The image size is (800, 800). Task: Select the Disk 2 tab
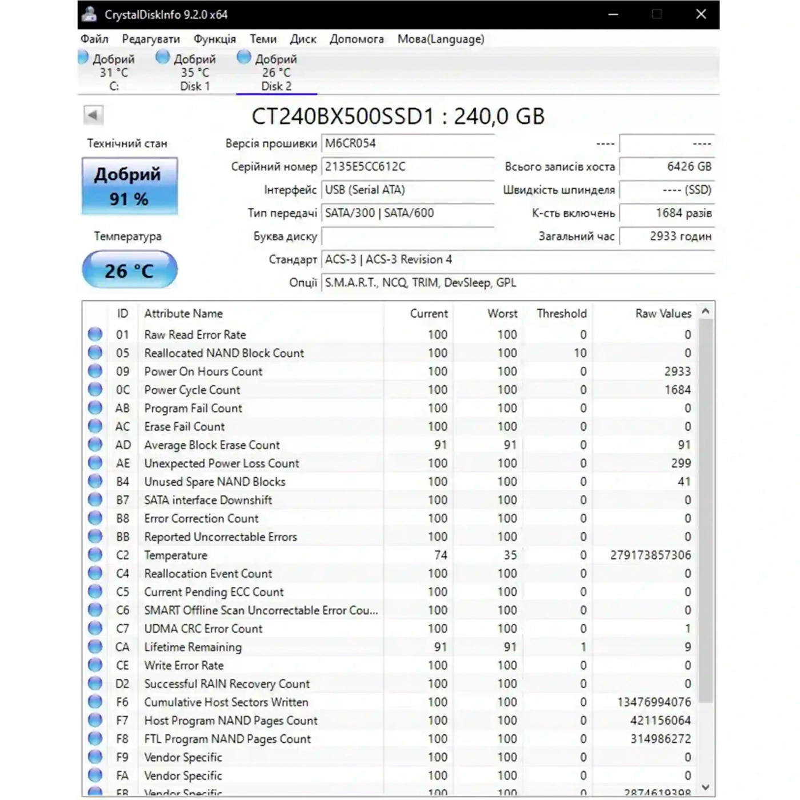click(x=276, y=72)
